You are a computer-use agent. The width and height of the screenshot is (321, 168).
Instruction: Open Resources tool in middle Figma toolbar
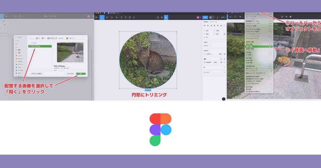click(126, 17)
